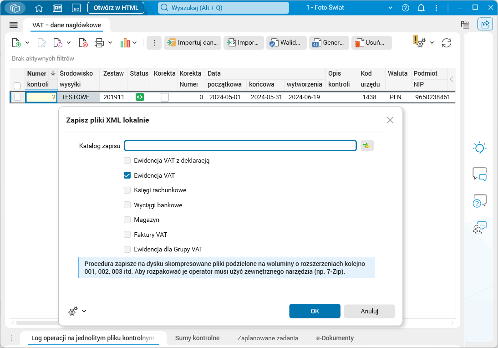This screenshot has height=348, width=498.
Task: Switch to the e-Dokumenty tab
Action: pos(335,338)
